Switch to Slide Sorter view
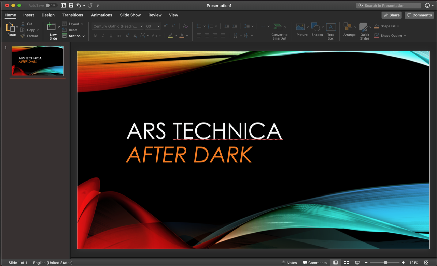 tap(347, 263)
